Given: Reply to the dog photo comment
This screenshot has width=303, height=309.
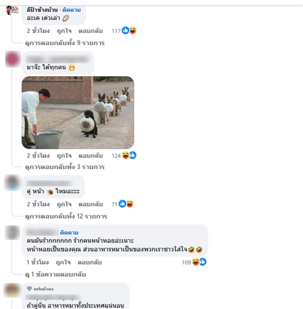Looking at the screenshot, I should [x=91, y=156].
